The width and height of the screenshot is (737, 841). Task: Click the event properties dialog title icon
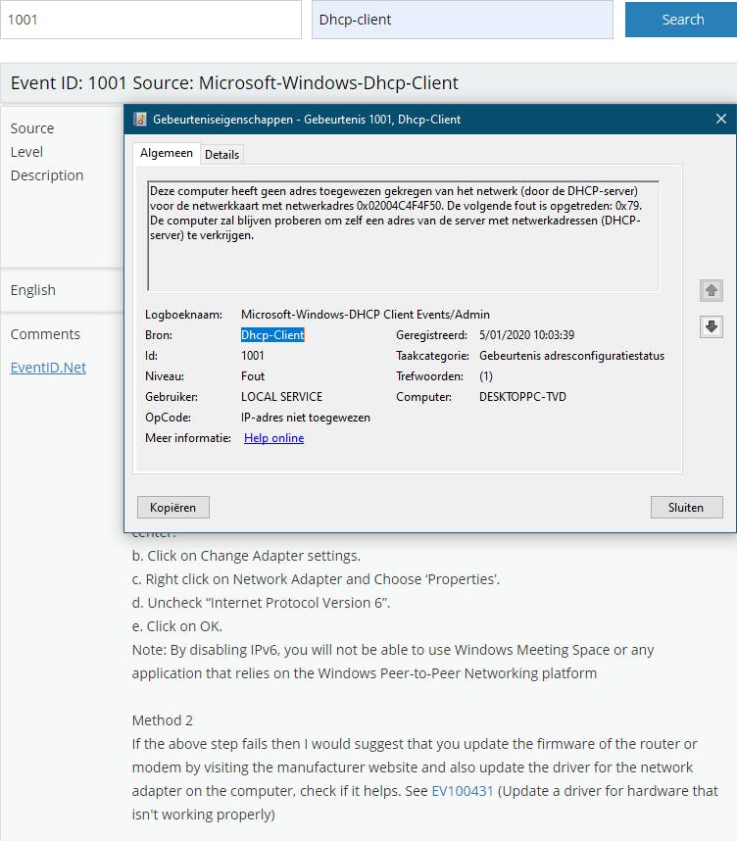tap(140, 119)
